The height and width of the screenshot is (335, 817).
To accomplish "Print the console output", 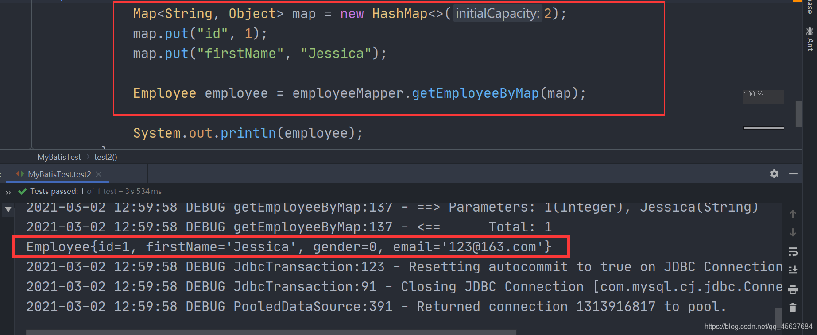I will [793, 289].
